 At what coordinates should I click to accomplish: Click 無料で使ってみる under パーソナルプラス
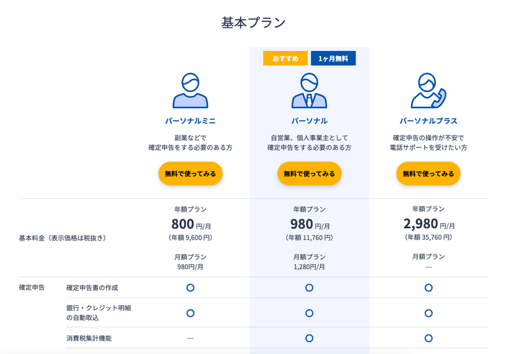click(428, 173)
